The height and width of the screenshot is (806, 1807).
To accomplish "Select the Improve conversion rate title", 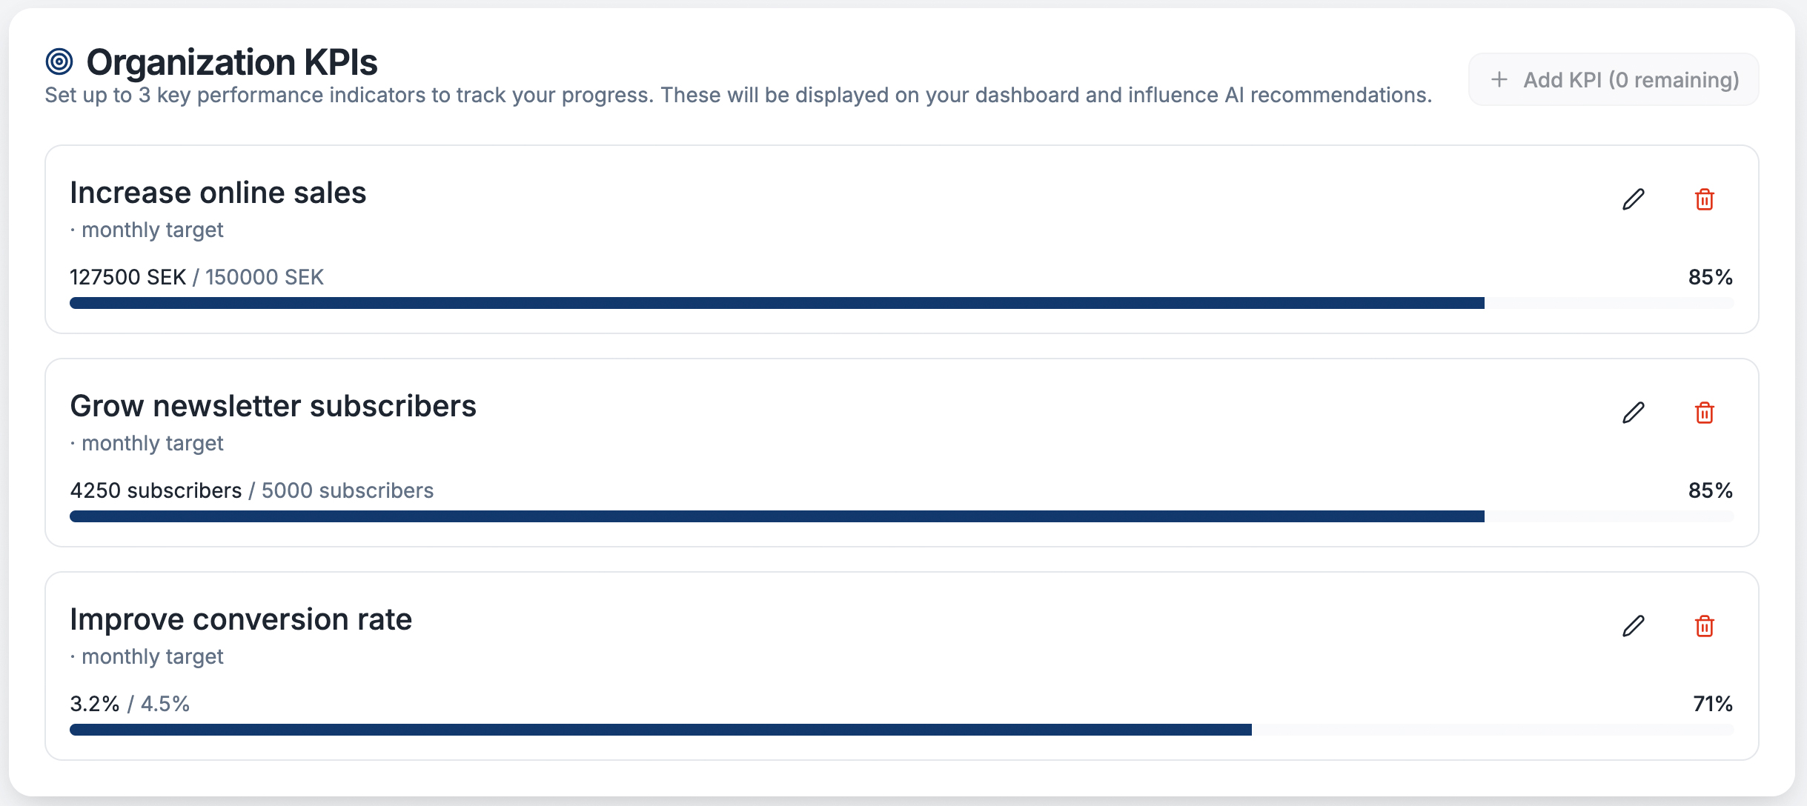I will (241, 619).
